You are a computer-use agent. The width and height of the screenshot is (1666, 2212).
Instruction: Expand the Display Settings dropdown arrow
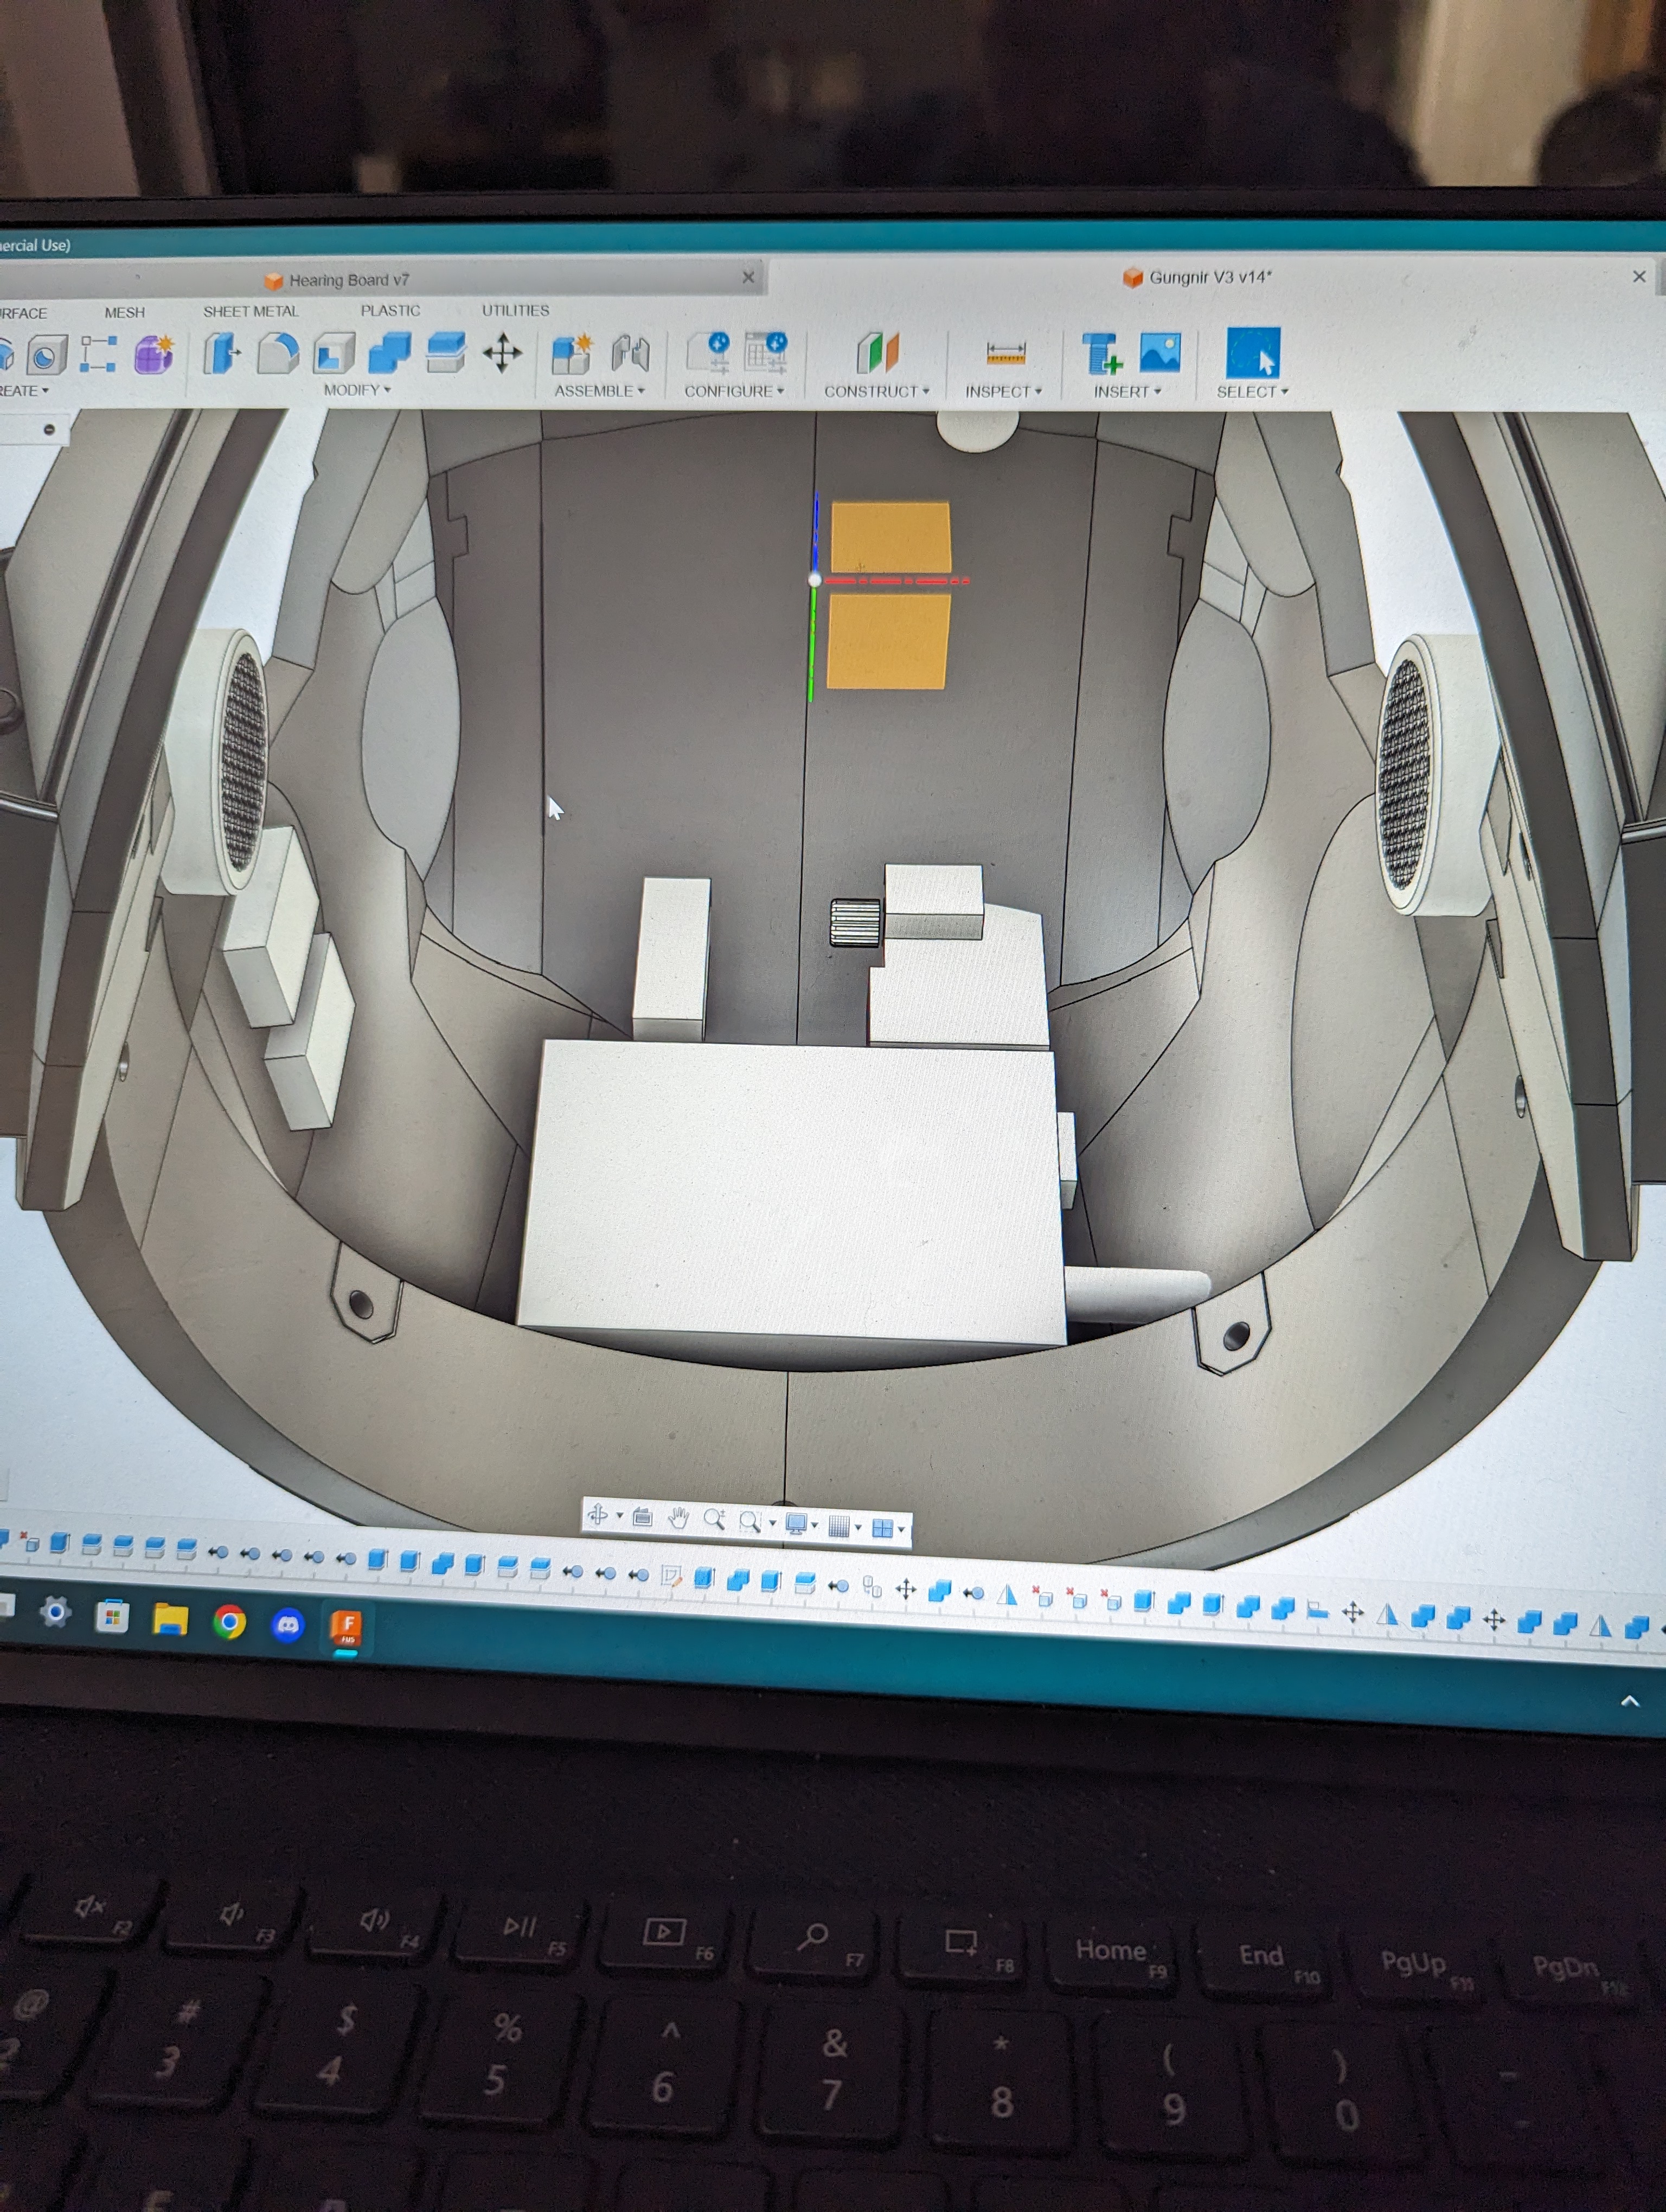pos(814,1525)
